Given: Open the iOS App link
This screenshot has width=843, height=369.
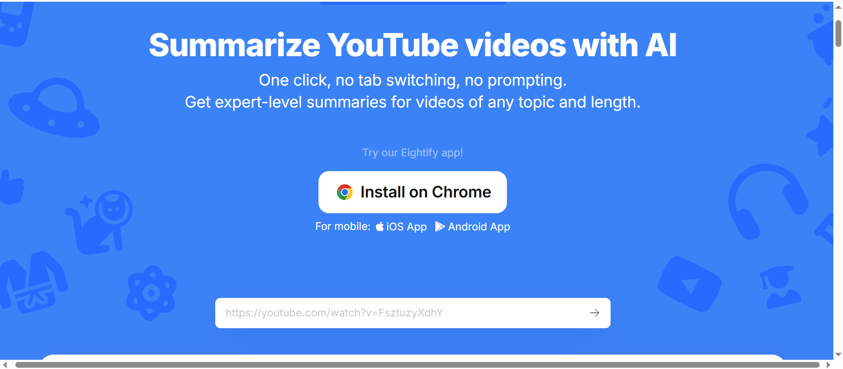Looking at the screenshot, I should pyautogui.click(x=401, y=226).
